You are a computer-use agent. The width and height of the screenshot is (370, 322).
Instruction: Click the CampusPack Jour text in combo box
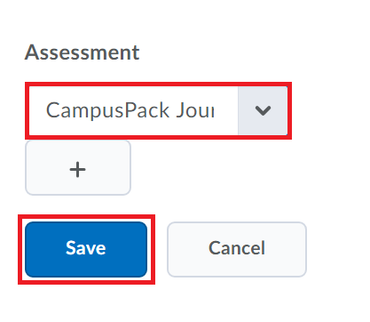point(130,110)
